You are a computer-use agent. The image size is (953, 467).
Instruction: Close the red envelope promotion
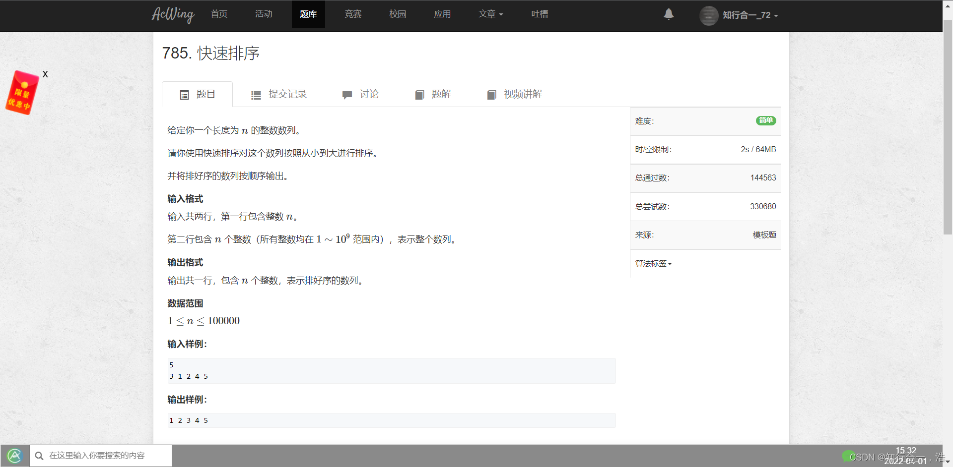tap(45, 74)
